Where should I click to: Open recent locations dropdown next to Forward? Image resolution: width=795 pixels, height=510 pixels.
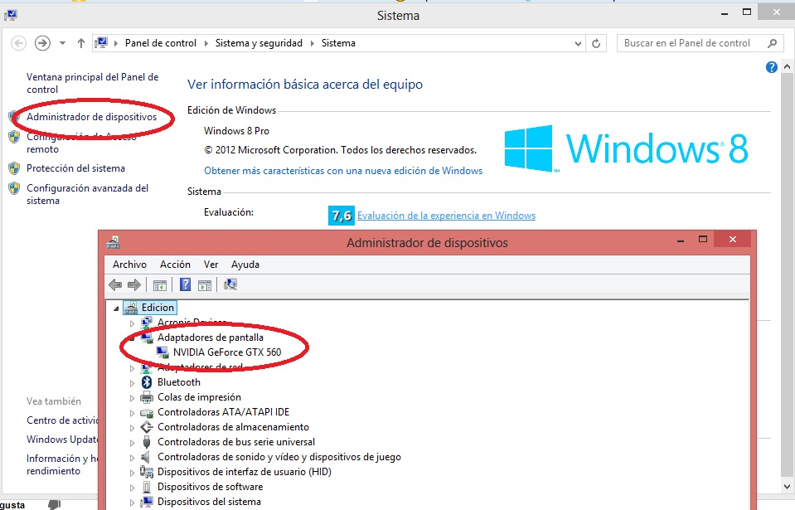pos(62,43)
